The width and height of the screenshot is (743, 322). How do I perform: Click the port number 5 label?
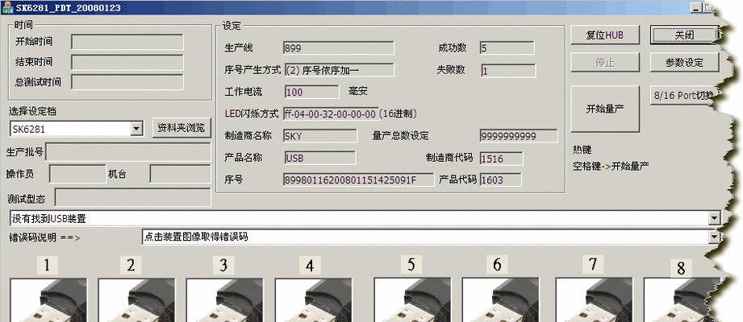tap(411, 265)
